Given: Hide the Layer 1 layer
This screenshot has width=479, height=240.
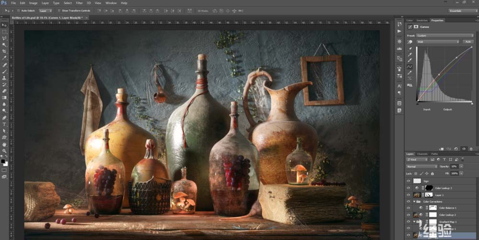Looking at the screenshot, I should point(408,195).
